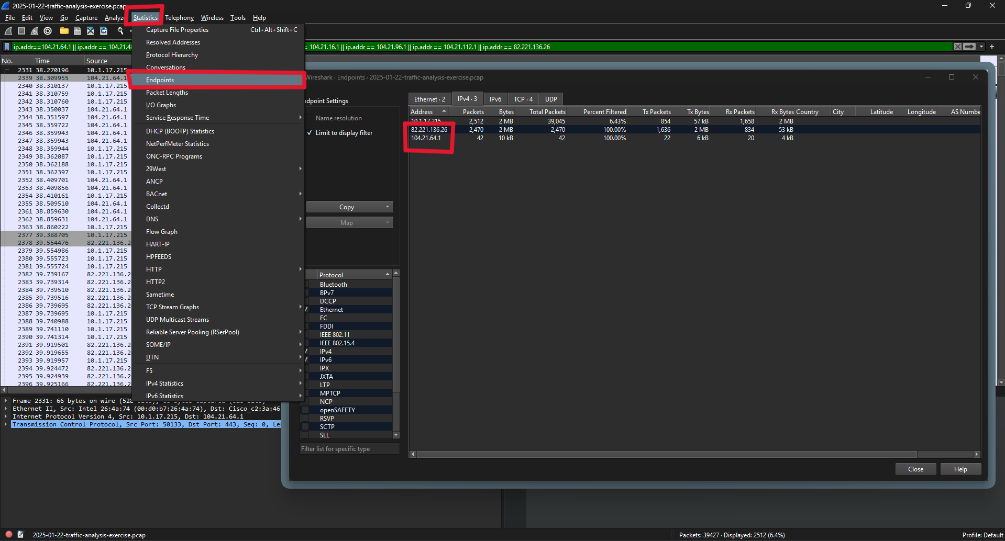Click the Help button in Endpoints dialog

960,469
